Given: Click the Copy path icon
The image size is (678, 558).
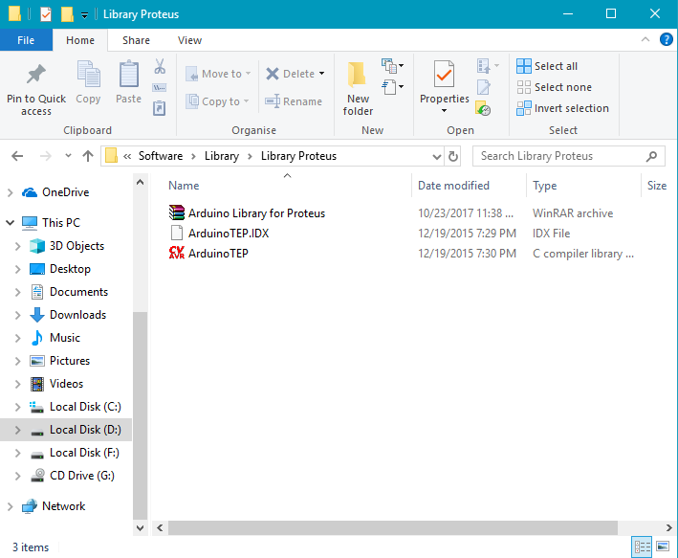Looking at the screenshot, I should (159, 88).
